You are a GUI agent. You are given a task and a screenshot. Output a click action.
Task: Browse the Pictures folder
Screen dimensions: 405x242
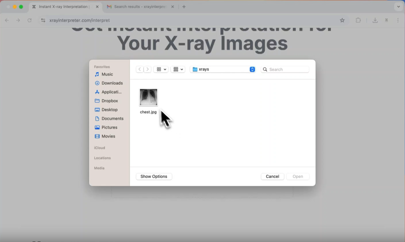pyautogui.click(x=109, y=127)
